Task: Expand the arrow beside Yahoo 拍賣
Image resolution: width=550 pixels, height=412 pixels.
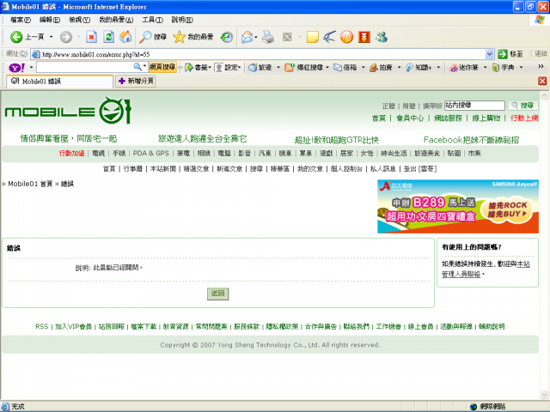Action: click(x=399, y=67)
